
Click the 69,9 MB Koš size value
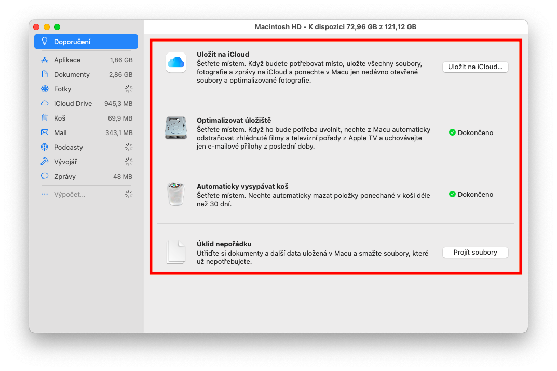pos(120,118)
